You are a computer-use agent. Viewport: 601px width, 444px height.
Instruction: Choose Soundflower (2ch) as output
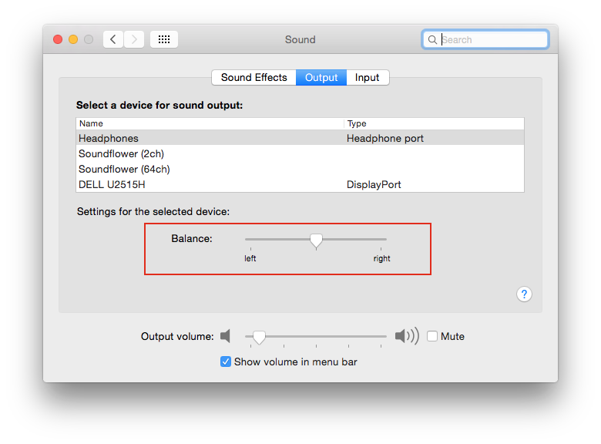tap(300, 153)
